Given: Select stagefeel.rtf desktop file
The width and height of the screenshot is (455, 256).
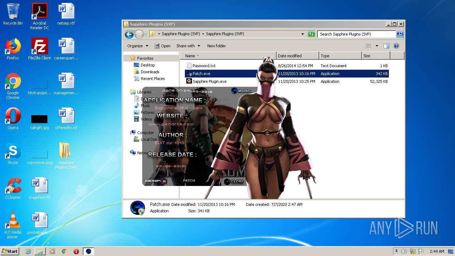Looking at the screenshot, I should (39, 188).
